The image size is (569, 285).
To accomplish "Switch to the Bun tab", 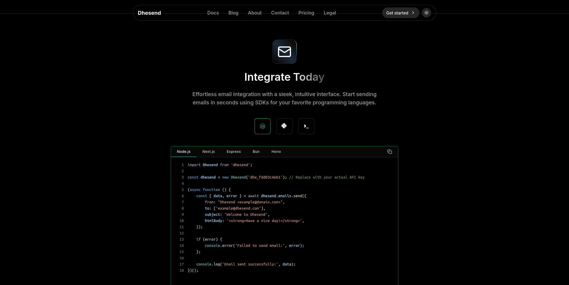I will [256, 152].
